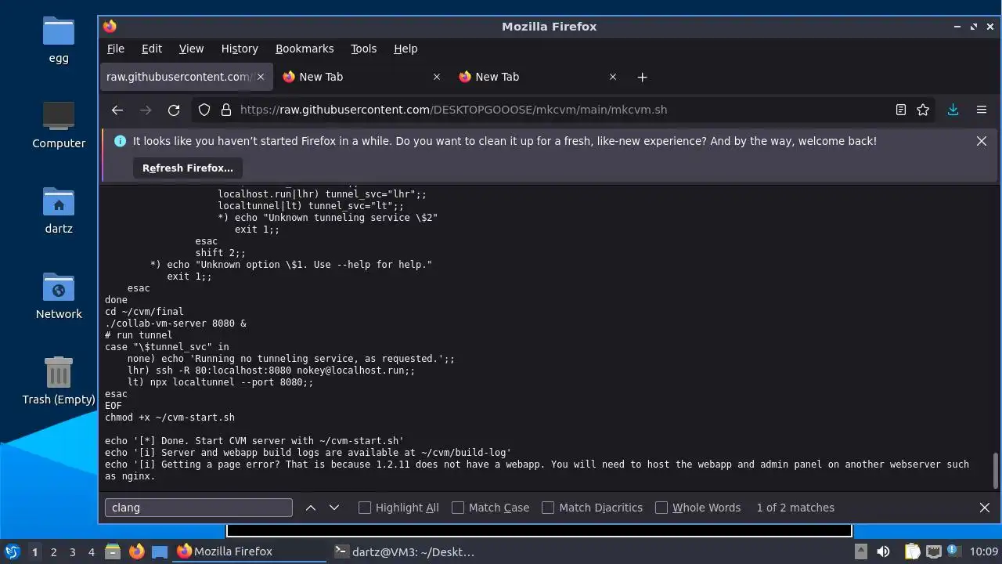Switch to workspace 3
Image resolution: width=1002 pixels, height=564 pixels.
(x=72, y=551)
